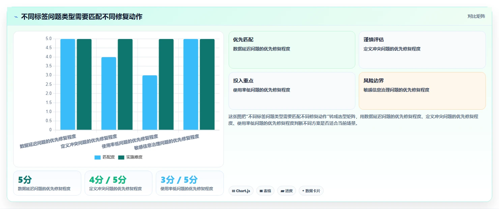Toggle the 匹配度 legend swatch

point(98,157)
